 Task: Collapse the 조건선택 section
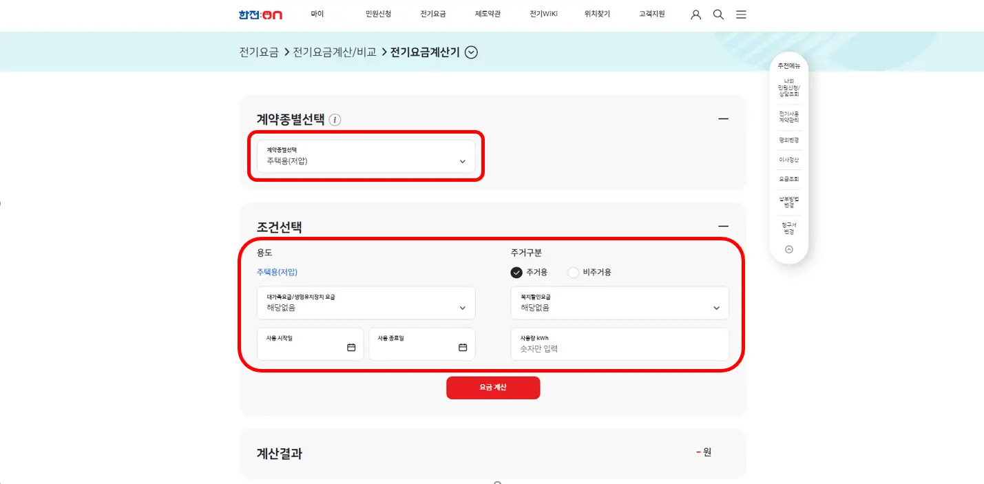point(723,226)
